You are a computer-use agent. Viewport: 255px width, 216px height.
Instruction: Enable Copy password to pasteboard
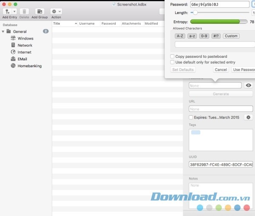tap(172, 57)
